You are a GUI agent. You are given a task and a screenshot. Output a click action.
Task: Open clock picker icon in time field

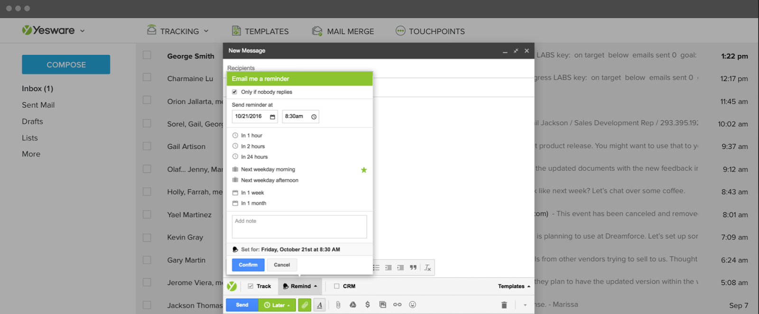click(314, 117)
